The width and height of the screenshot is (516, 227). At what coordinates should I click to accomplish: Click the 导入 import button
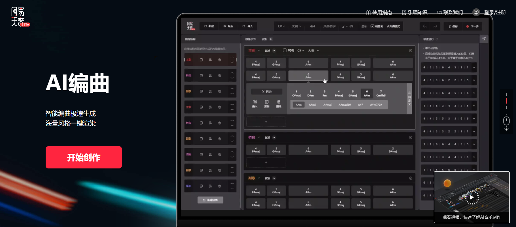point(248,26)
